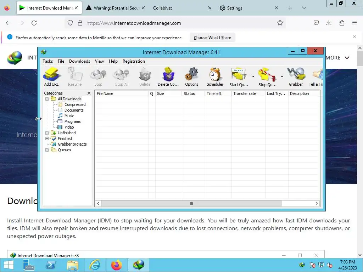The height and width of the screenshot is (272, 363).
Task: Select the Programs category
Action: [x=72, y=121]
